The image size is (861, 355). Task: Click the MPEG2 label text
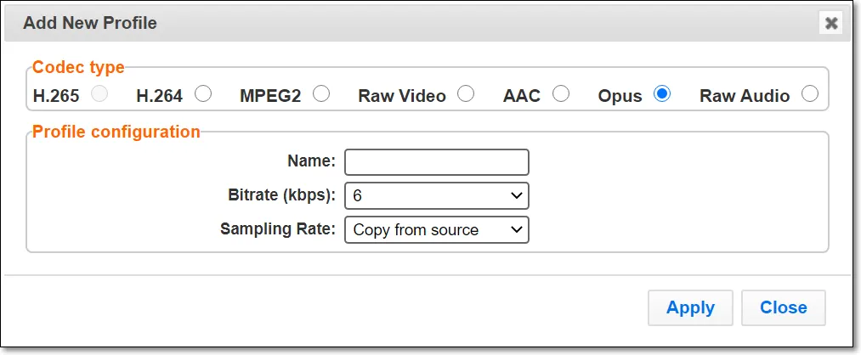point(271,96)
